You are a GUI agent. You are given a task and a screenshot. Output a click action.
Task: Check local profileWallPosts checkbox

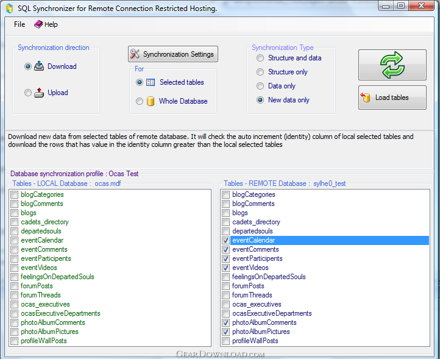pos(14,341)
